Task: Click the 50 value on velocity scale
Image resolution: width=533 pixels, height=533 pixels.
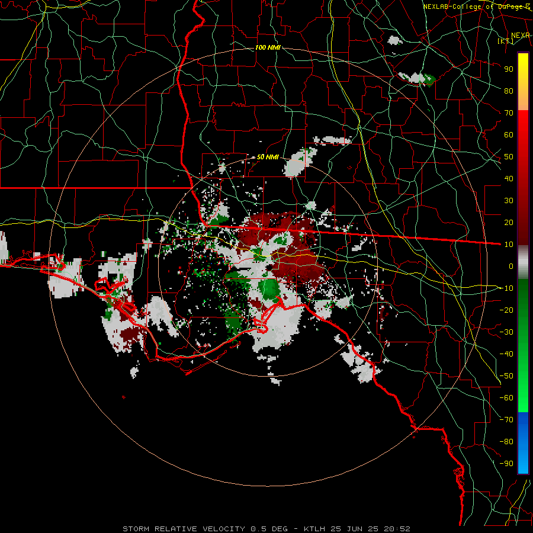Action: 509,157
